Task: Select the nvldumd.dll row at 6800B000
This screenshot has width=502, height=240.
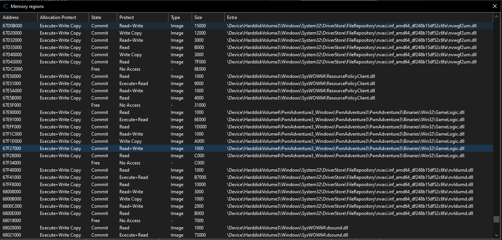Action: click(246, 199)
